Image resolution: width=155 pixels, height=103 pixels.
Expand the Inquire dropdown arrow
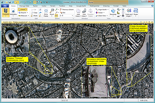point(27,13)
